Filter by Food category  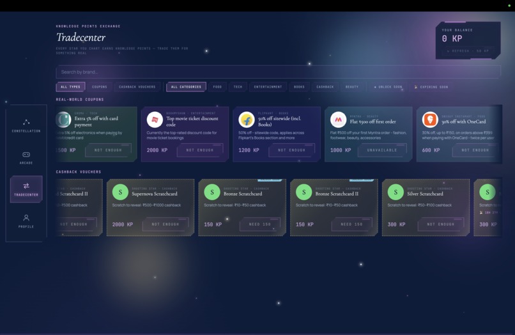pos(217,87)
